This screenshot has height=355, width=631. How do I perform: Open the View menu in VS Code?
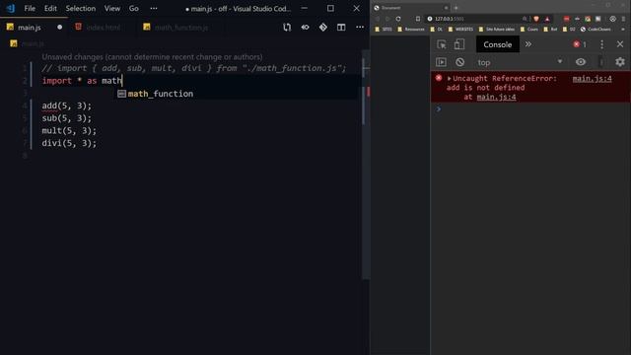coord(111,8)
